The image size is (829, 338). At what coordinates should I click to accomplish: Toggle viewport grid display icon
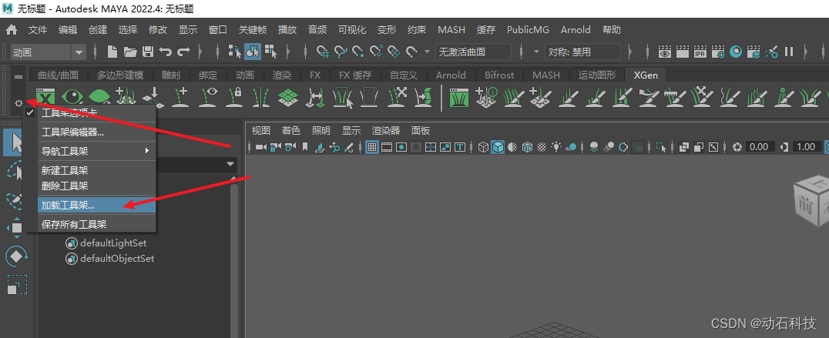point(371,147)
